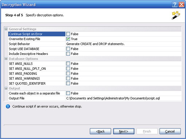The width and height of the screenshot is (186, 139).
Task: Click the General Settings header text
Action: [x=23, y=29]
